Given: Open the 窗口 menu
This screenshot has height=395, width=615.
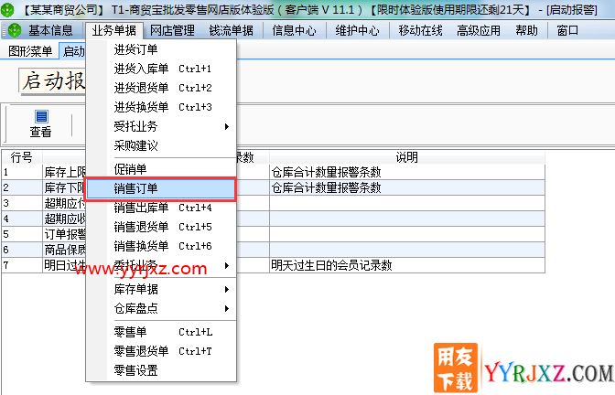Looking at the screenshot, I should [x=567, y=30].
